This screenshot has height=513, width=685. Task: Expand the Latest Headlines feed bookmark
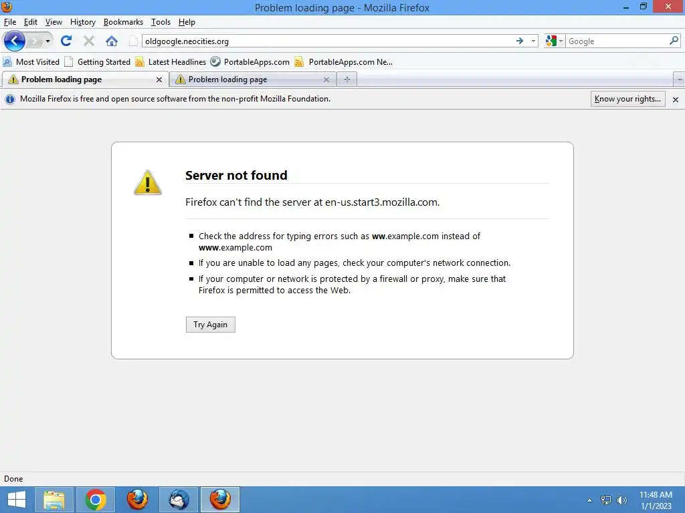171,62
